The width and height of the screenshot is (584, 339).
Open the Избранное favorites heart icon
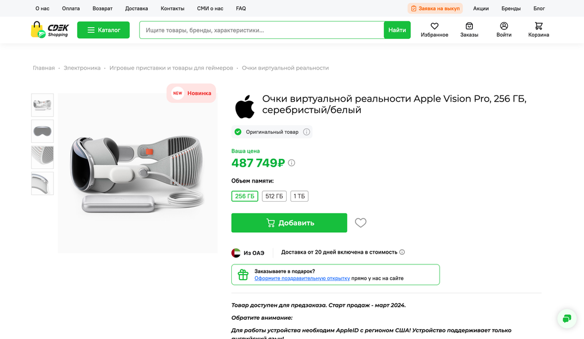point(434,27)
